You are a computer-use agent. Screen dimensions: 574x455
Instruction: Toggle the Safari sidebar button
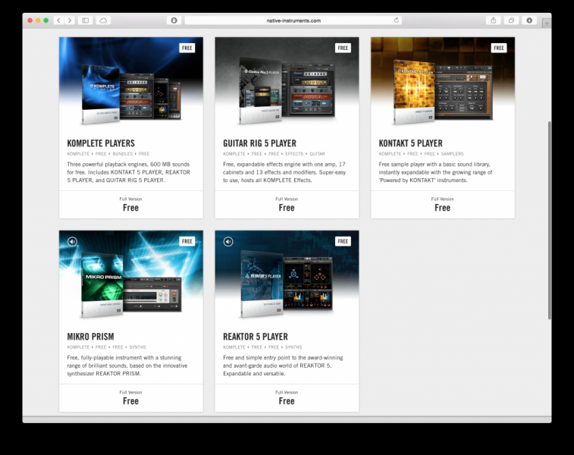(x=85, y=20)
